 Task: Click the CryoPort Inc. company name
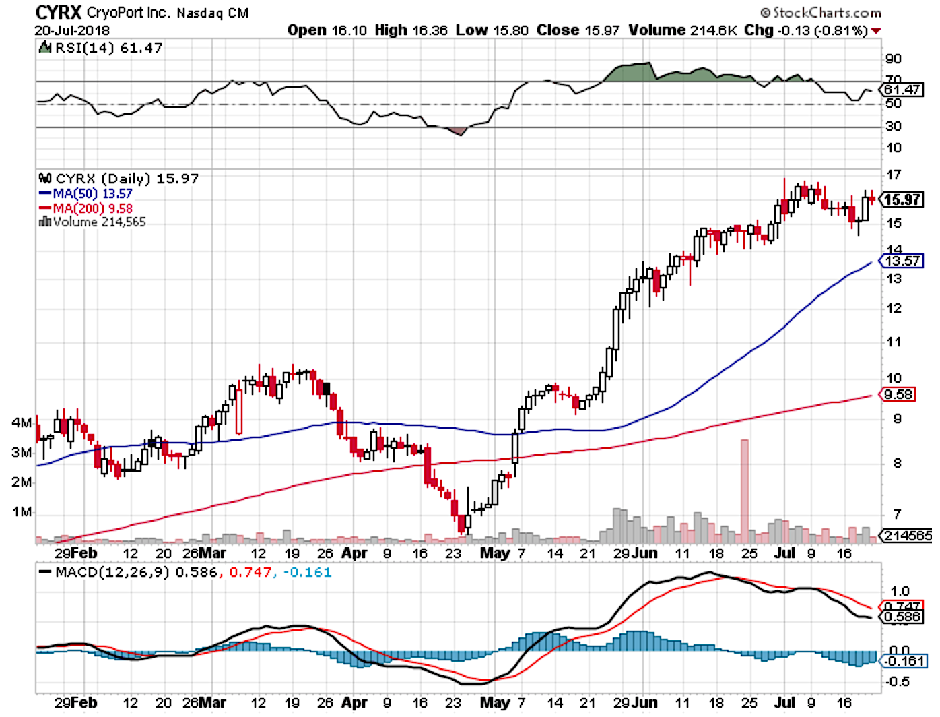pyautogui.click(x=129, y=13)
